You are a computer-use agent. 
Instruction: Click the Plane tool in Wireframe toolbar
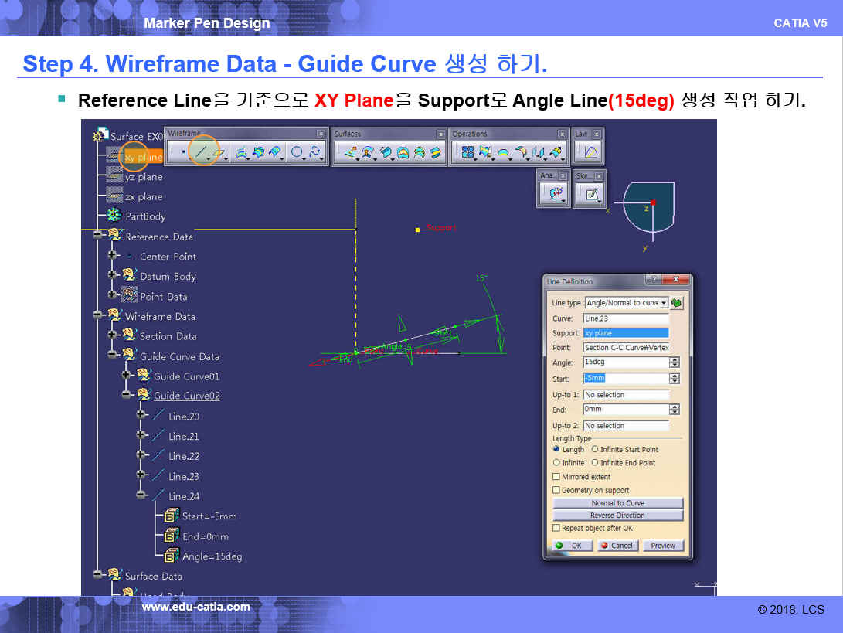[x=219, y=153]
